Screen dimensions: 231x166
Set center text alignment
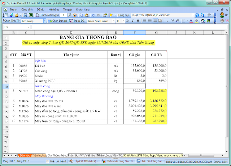point(150,21)
